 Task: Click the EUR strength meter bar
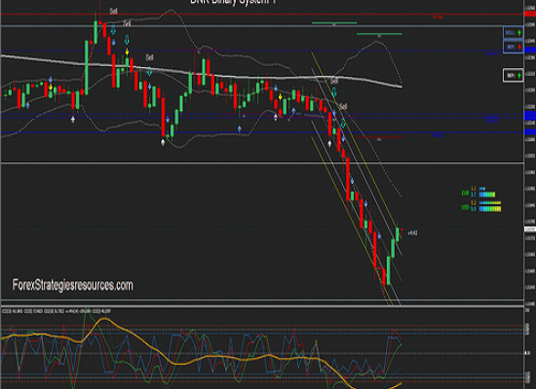pos(487,194)
